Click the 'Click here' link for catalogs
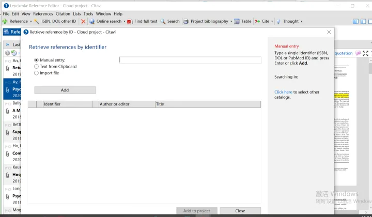372x217 pixels. (283, 92)
